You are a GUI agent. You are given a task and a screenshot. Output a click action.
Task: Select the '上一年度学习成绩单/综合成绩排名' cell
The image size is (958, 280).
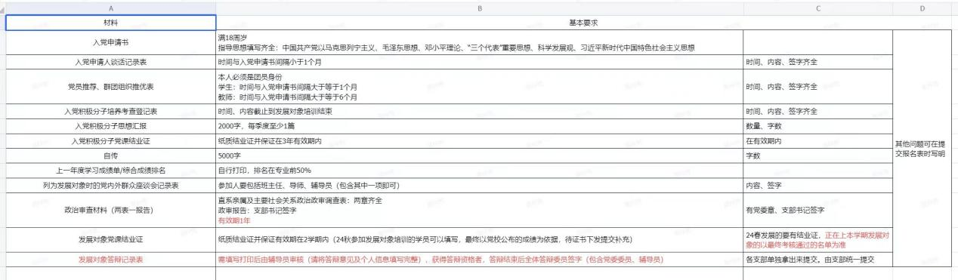click(x=110, y=171)
